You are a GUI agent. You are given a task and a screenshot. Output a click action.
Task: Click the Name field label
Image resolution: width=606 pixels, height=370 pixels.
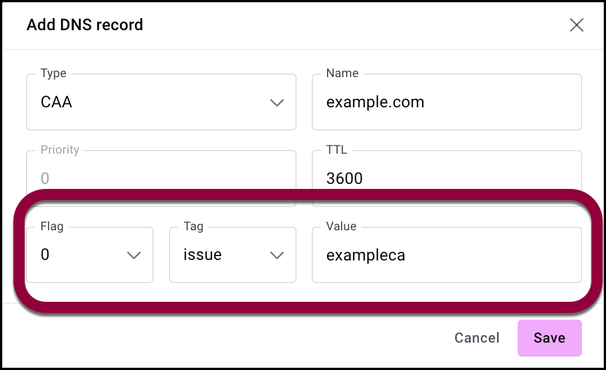342,74
